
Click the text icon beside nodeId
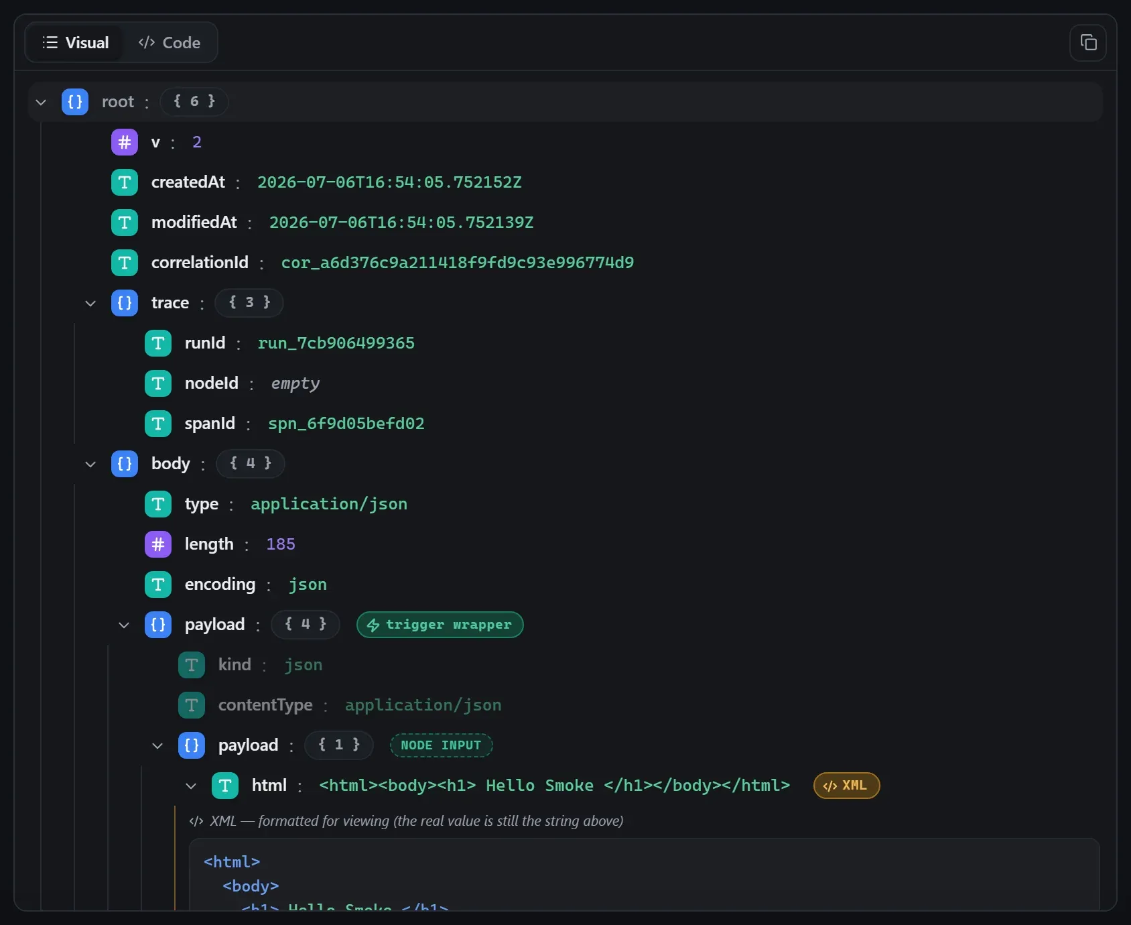(x=158, y=383)
